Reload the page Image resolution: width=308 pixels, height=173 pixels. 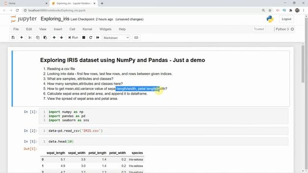(x=17, y=11)
